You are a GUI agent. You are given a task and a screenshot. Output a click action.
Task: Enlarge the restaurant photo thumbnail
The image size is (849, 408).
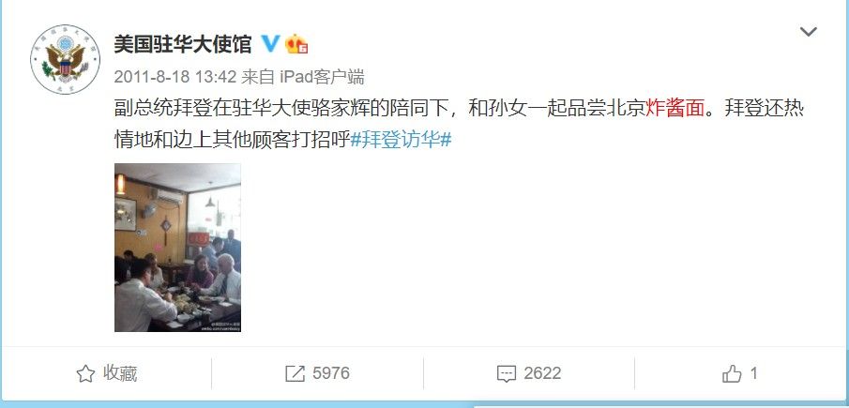tap(177, 248)
